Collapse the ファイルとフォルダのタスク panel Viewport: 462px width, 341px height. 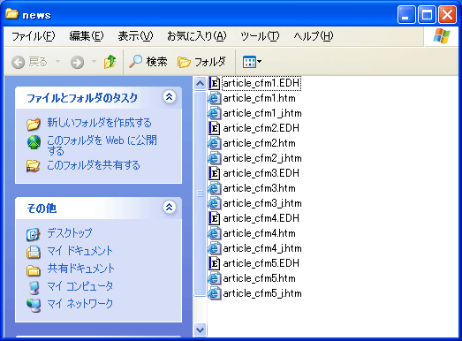click(170, 96)
